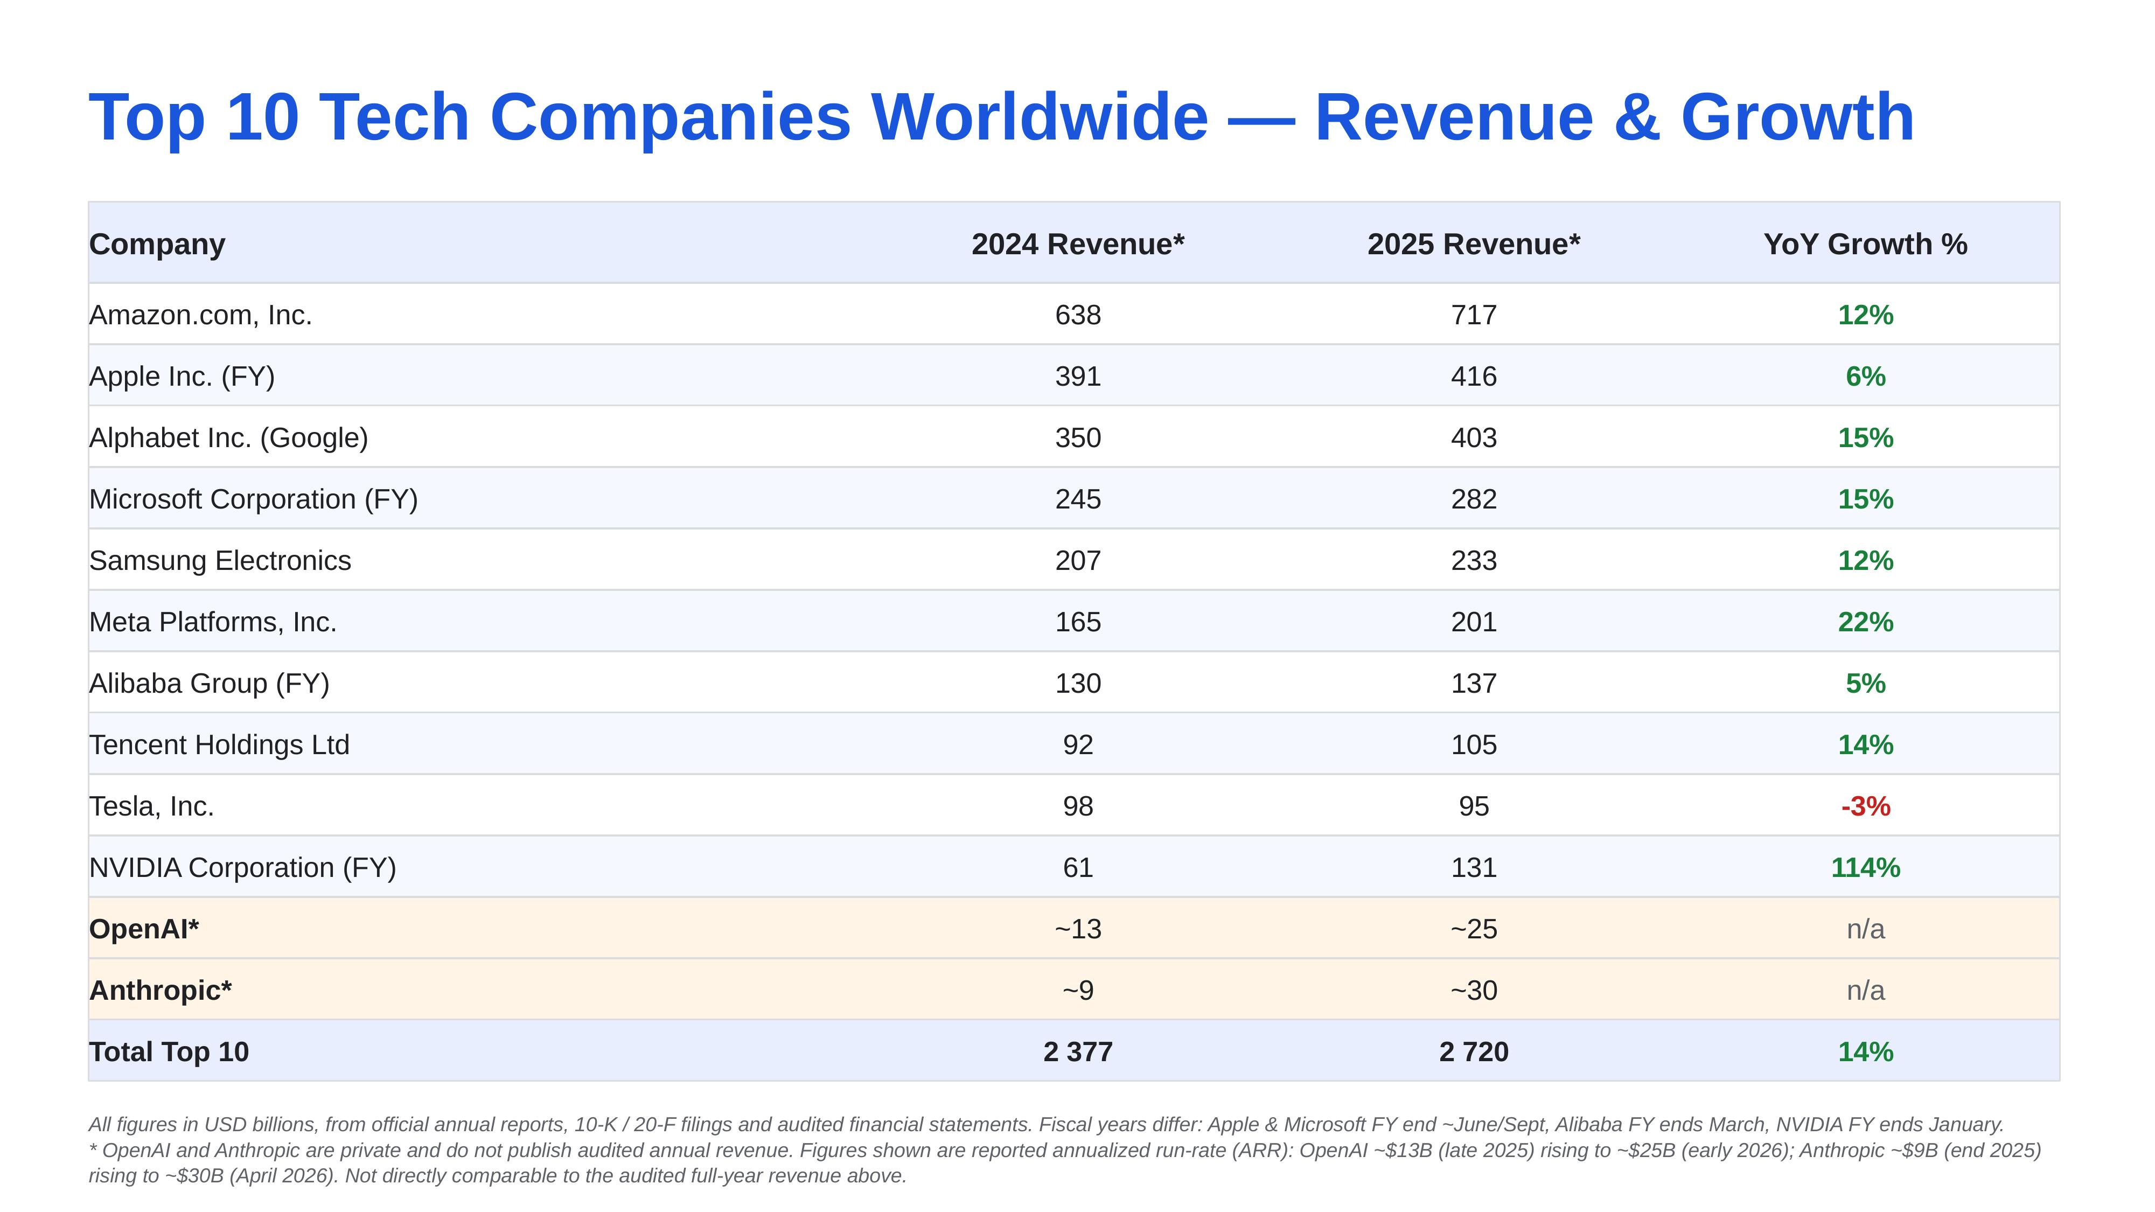The image size is (2155, 1212).
Task: Select Anthropic's 2025 value '~30'
Action: click(1473, 991)
